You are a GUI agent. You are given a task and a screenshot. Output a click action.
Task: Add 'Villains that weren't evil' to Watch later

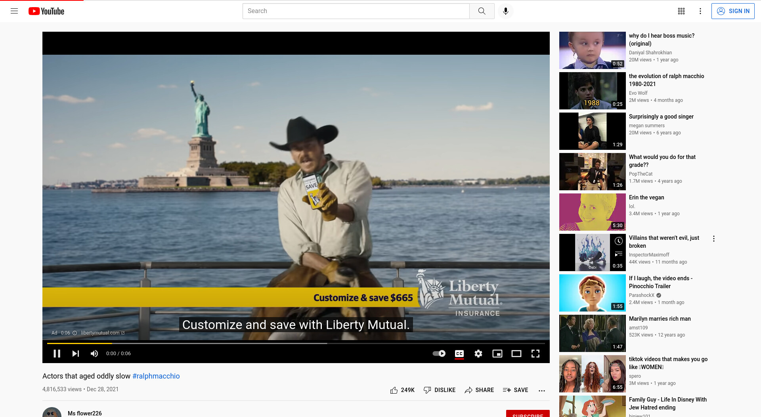click(x=619, y=241)
